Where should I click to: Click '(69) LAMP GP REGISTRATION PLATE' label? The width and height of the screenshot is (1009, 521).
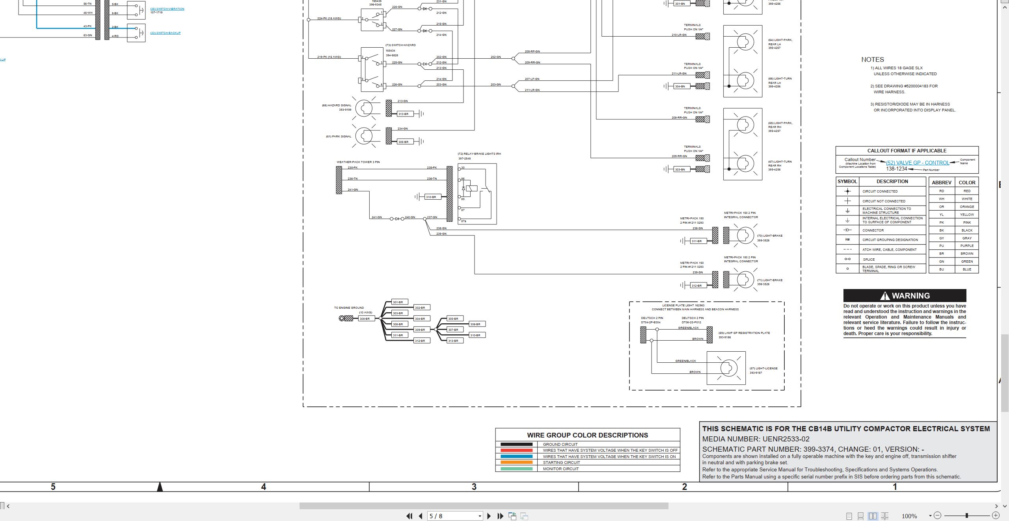point(744,333)
